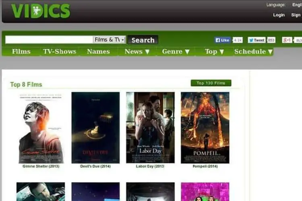Click the Vidics logo
This screenshot has height=201, width=302.
coord(41,11)
